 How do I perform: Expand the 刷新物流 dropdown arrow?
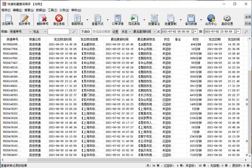(87, 20)
